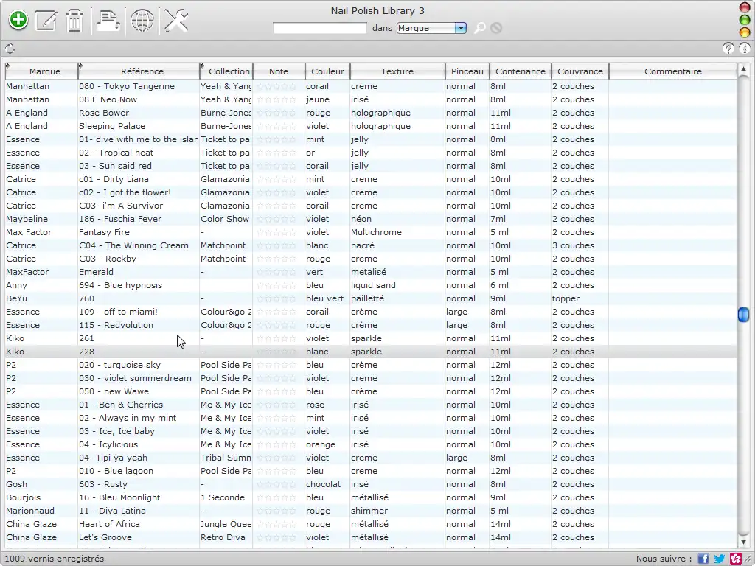Image resolution: width=755 pixels, height=566 pixels.
Task: Delete the selected polish with trash icon
Action: 74,21
